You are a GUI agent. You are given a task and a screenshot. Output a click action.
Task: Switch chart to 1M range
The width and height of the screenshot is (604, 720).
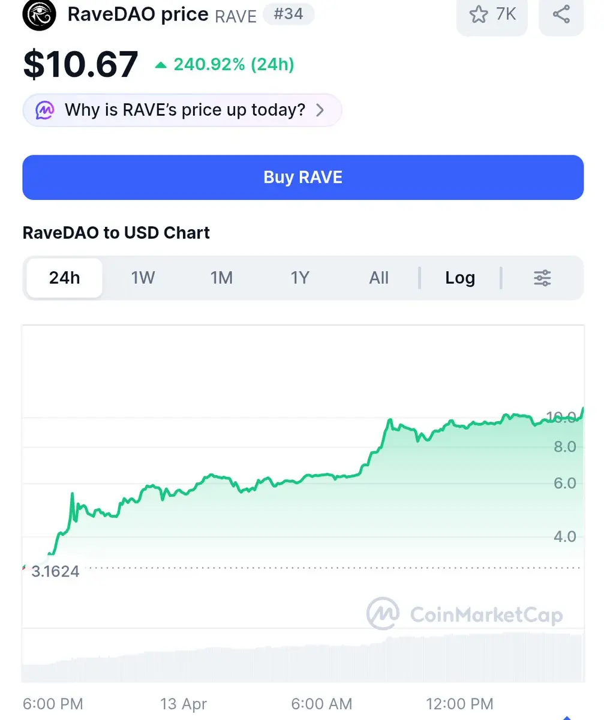(221, 278)
